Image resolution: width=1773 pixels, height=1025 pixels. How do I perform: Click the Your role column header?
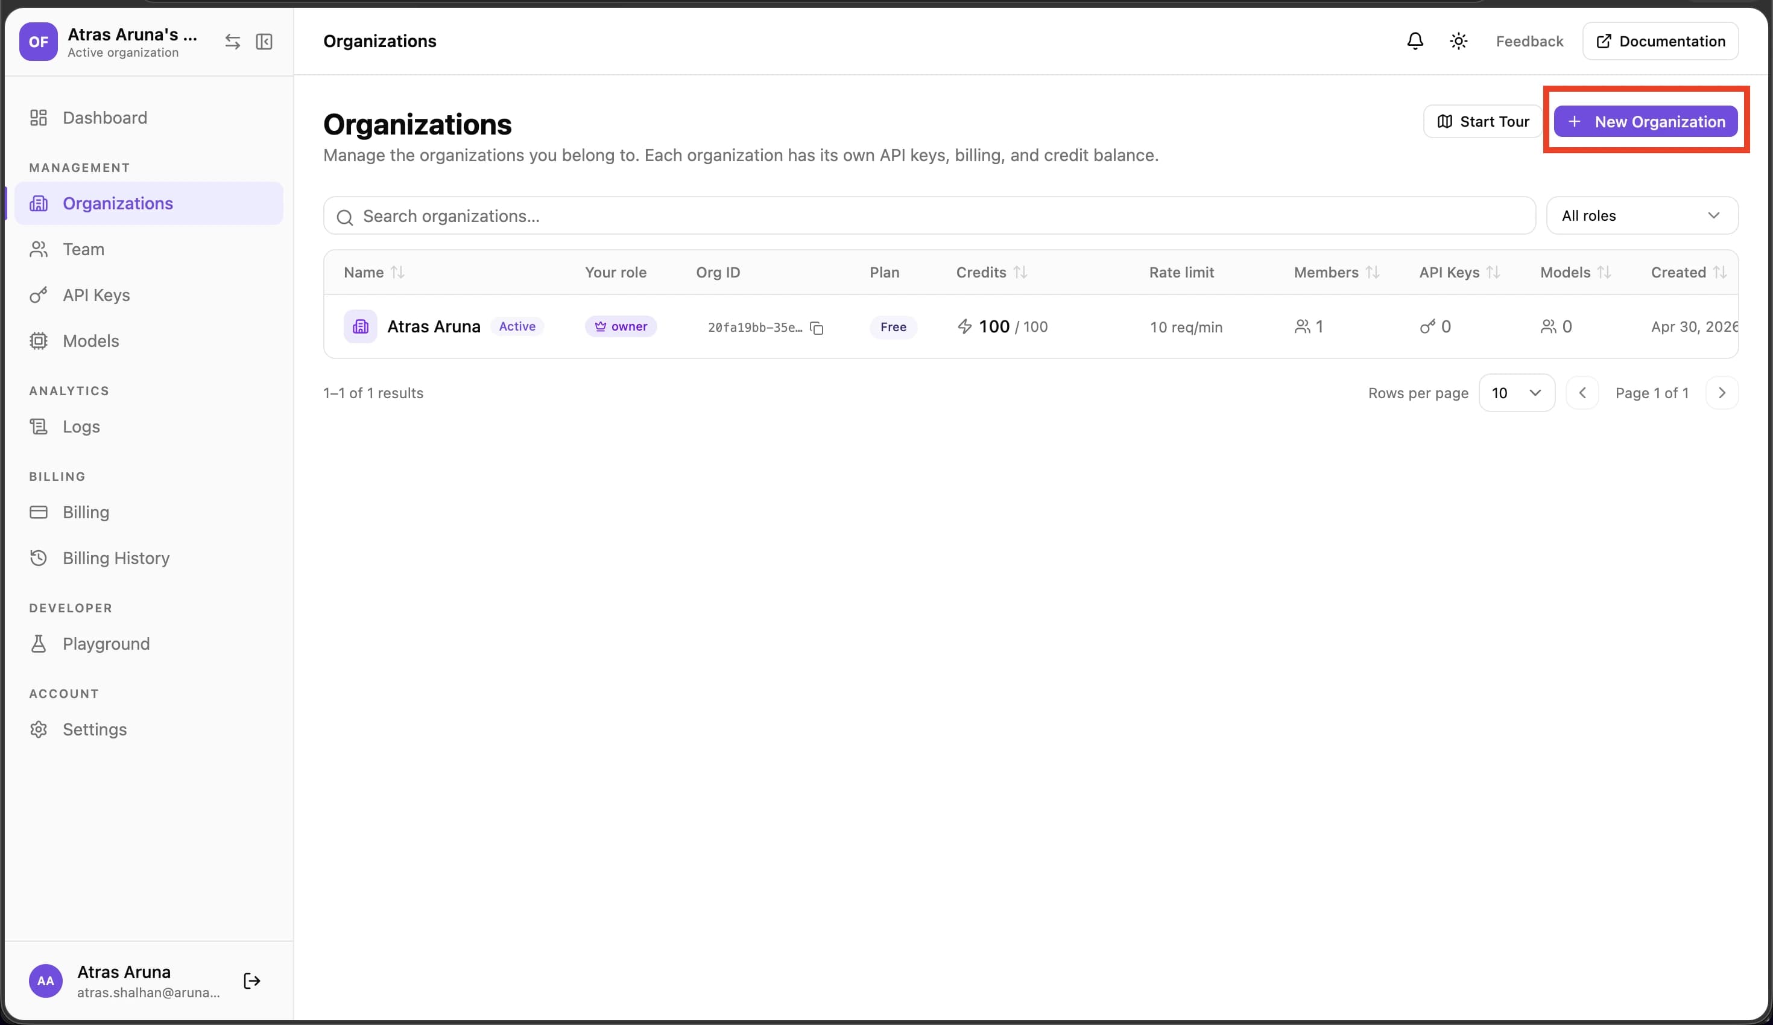coord(616,273)
